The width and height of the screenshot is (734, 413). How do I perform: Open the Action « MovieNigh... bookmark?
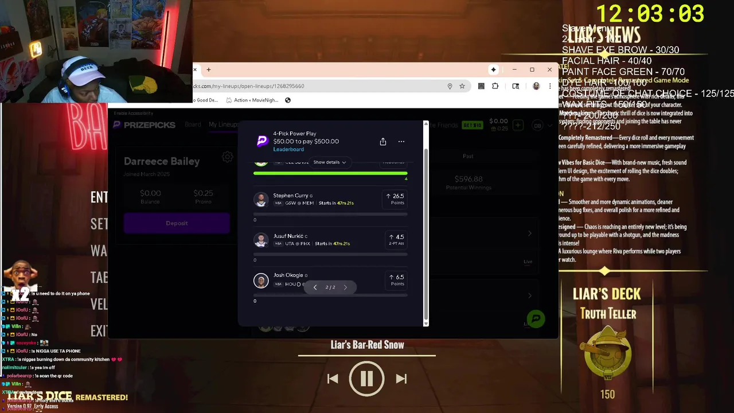point(252,100)
